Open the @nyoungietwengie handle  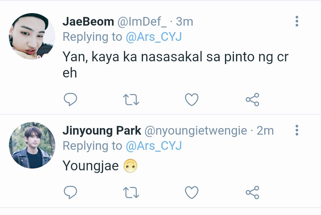click(196, 131)
